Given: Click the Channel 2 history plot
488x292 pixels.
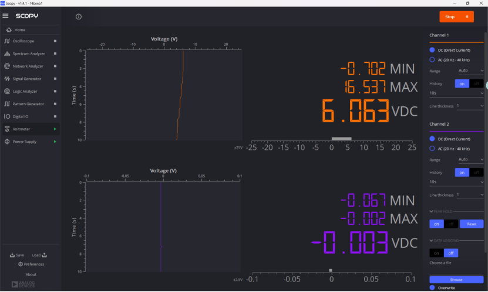Looking at the screenshot, I should [x=163, y=227].
